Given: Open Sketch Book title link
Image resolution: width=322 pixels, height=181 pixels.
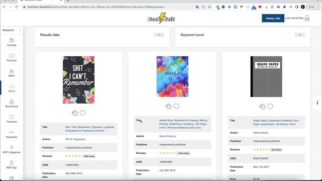Looking at the screenshot, I should pyautogui.click(x=183, y=124).
